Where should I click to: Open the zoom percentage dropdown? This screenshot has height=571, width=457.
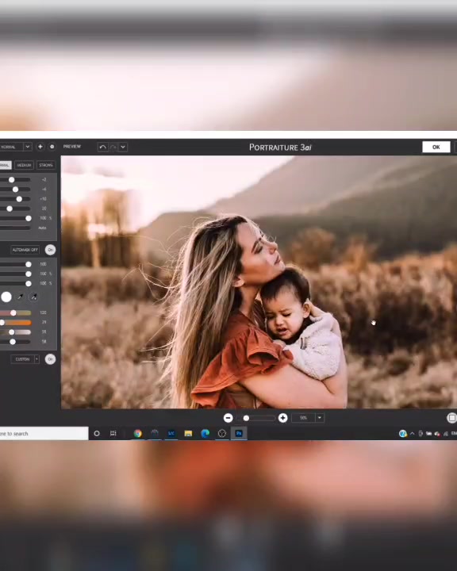319,418
